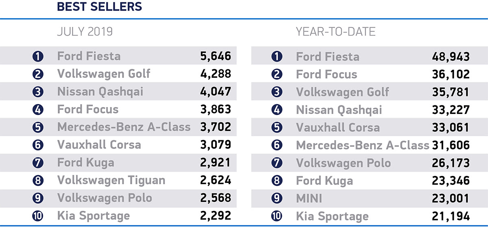Click Volkswagen Tiguan model name

coord(111,180)
